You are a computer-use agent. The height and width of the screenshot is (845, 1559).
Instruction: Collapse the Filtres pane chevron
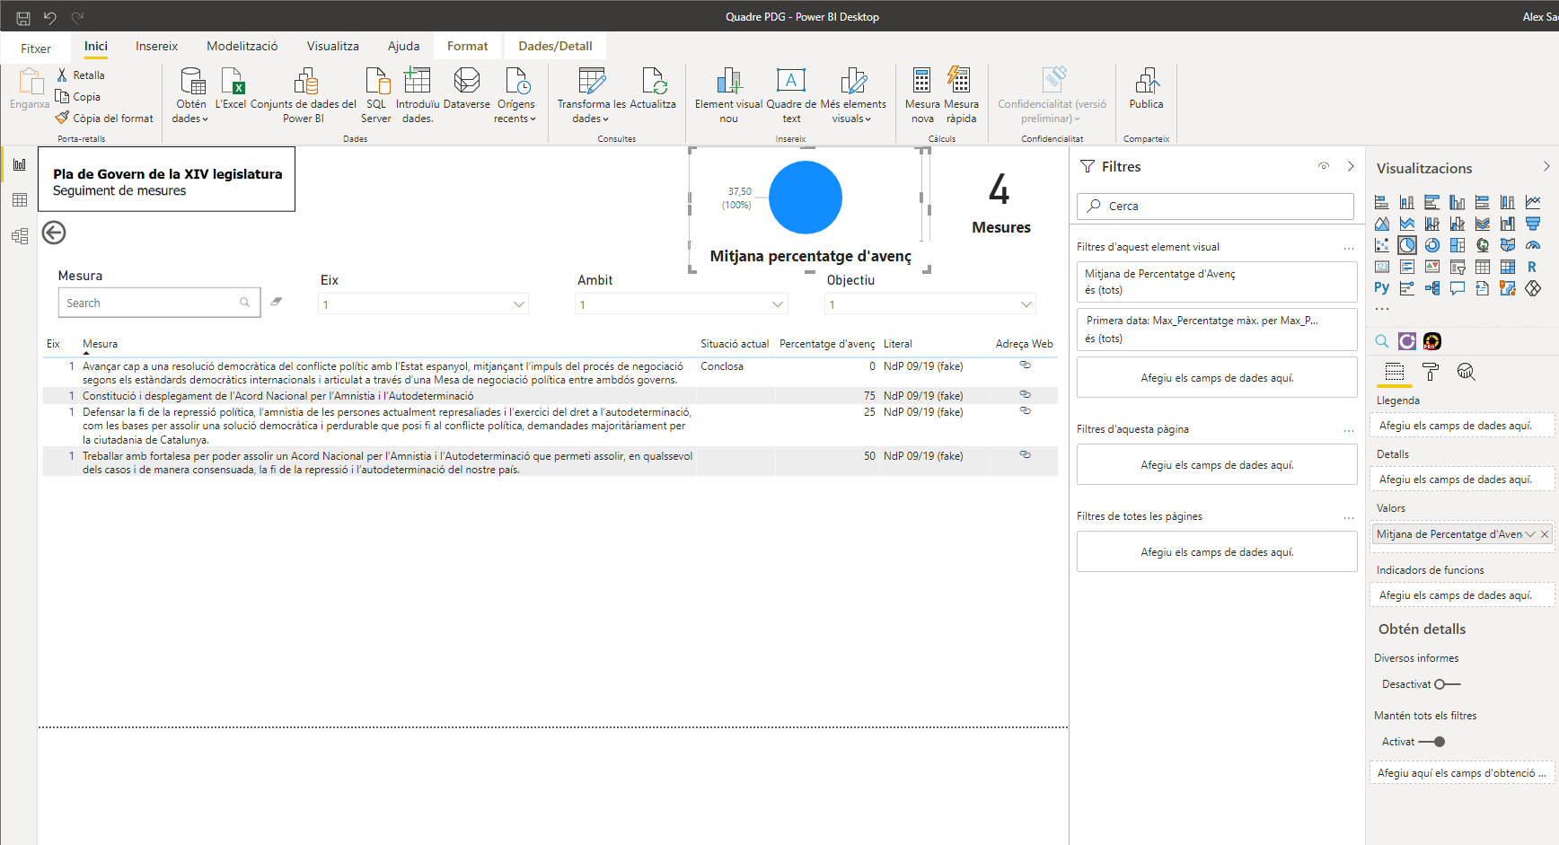pyautogui.click(x=1351, y=166)
